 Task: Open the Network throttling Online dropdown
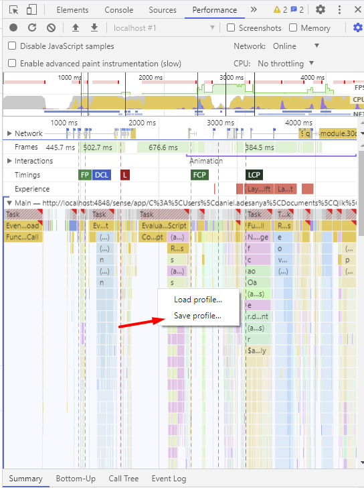296,46
